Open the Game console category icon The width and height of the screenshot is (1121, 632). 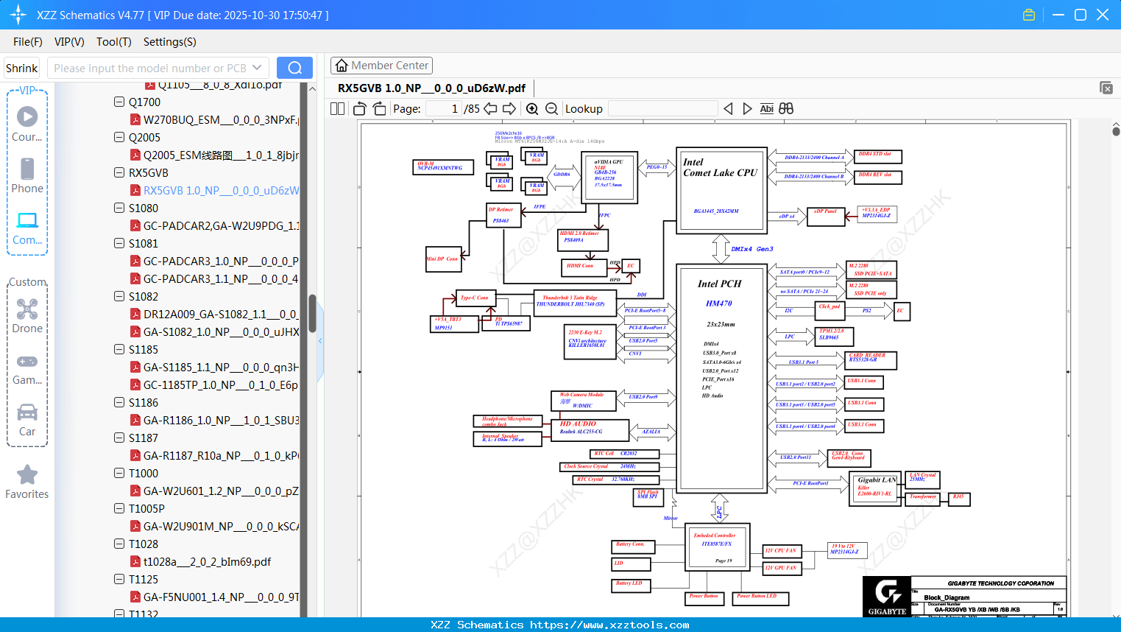click(27, 361)
